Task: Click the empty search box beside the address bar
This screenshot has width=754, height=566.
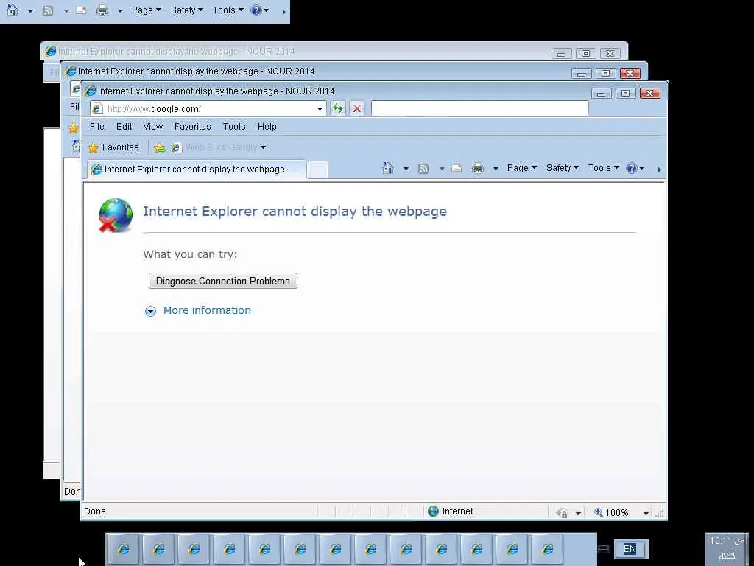Action: [x=479, y=108]
